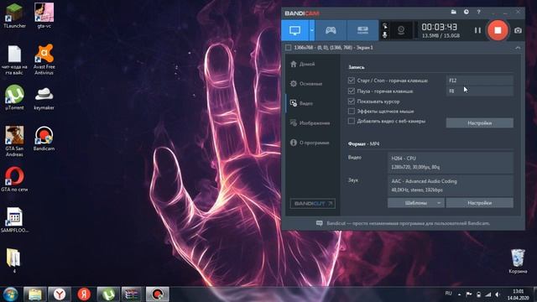Toggle the webcam overlay icon
537x302 pixels.
click(401, 30)
